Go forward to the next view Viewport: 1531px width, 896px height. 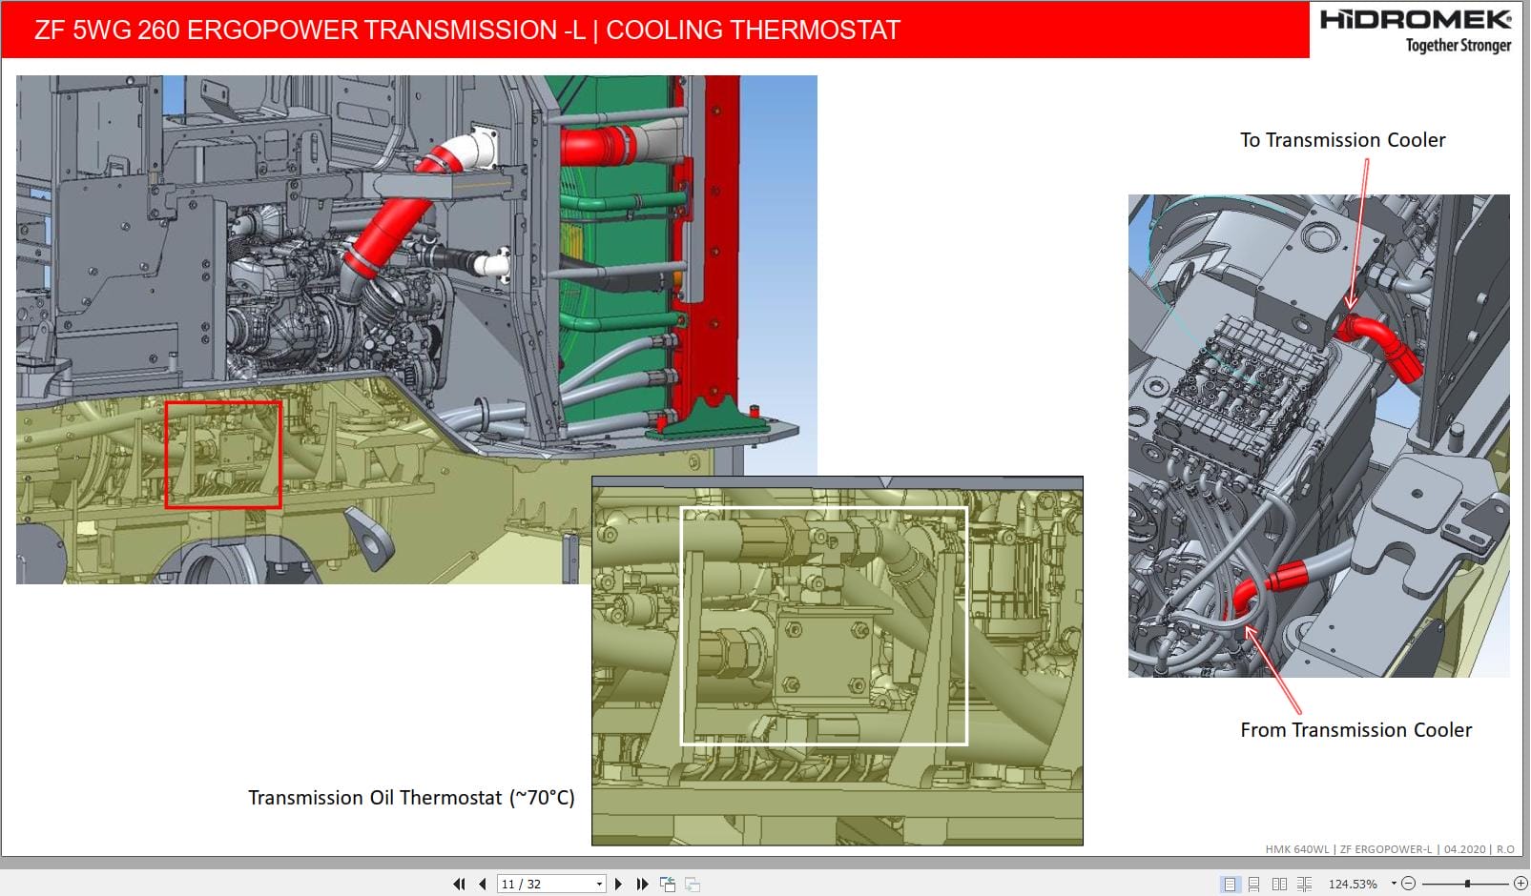(694, 884)
